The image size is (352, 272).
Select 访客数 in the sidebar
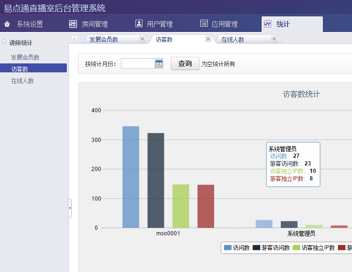click(33, 68)
